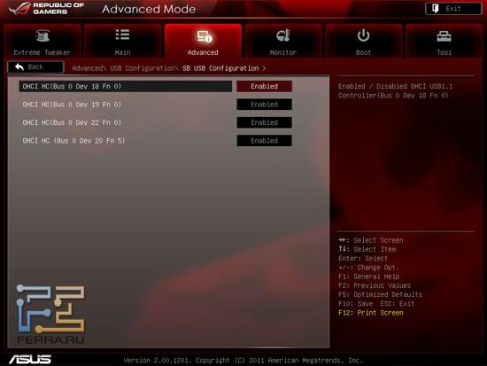487x366 pixels.
Task: Click the Monitor thermometer icon
Action: coord(283,35)
